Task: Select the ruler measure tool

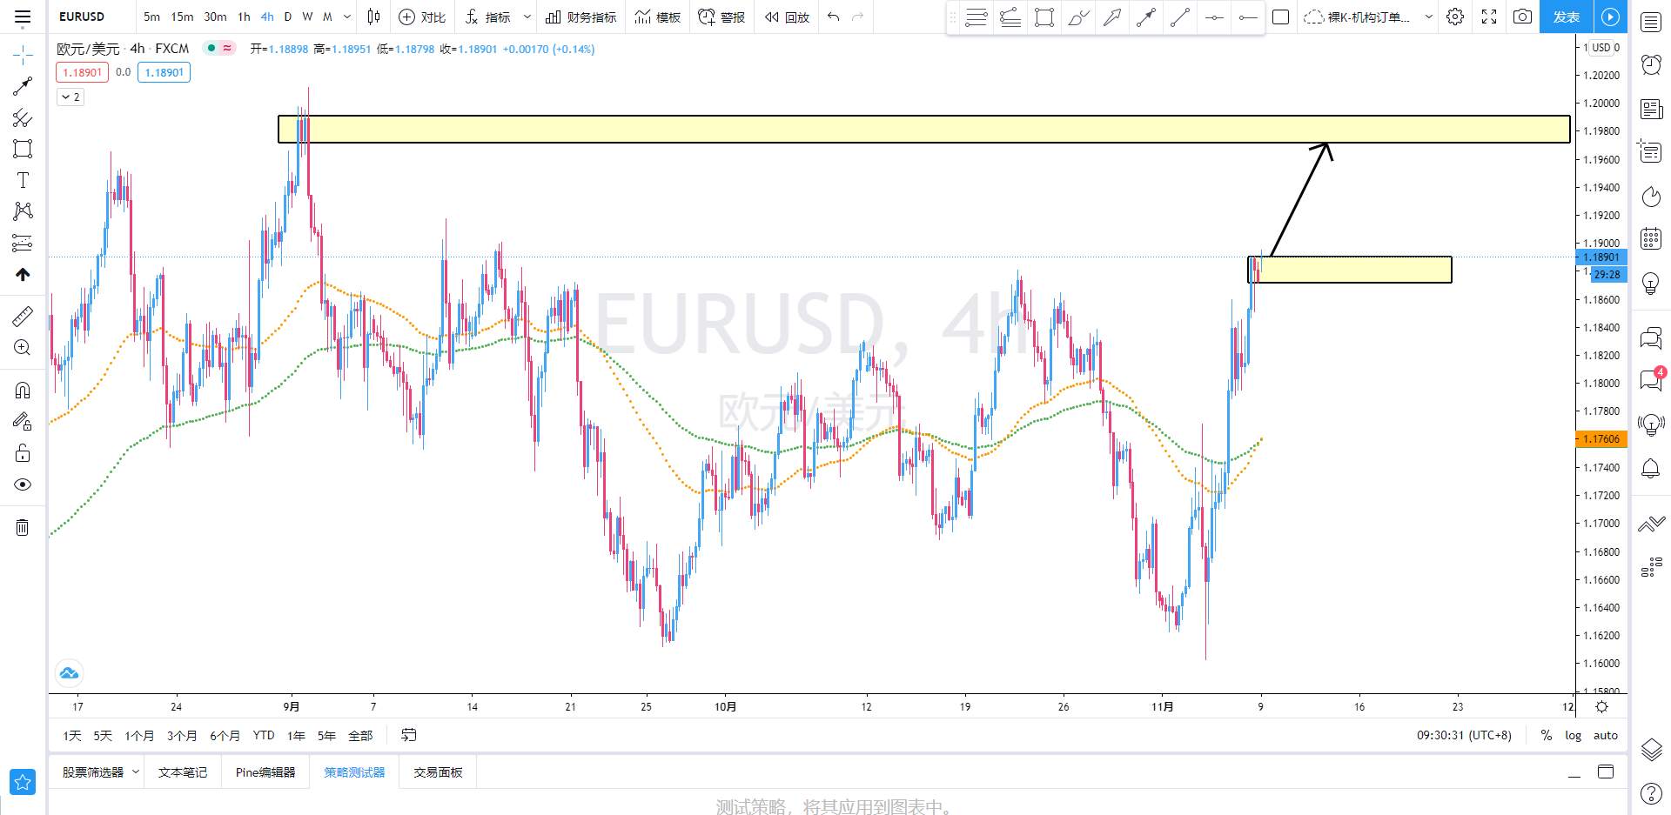Action: click(23, 316)
